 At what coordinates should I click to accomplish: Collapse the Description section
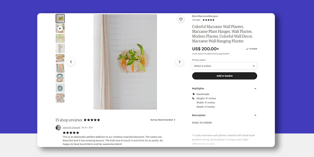255,115
